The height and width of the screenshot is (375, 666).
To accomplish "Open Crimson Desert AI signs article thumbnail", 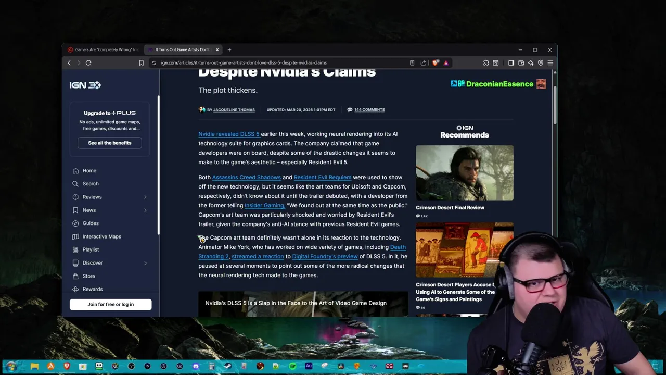I will [465, 251].
